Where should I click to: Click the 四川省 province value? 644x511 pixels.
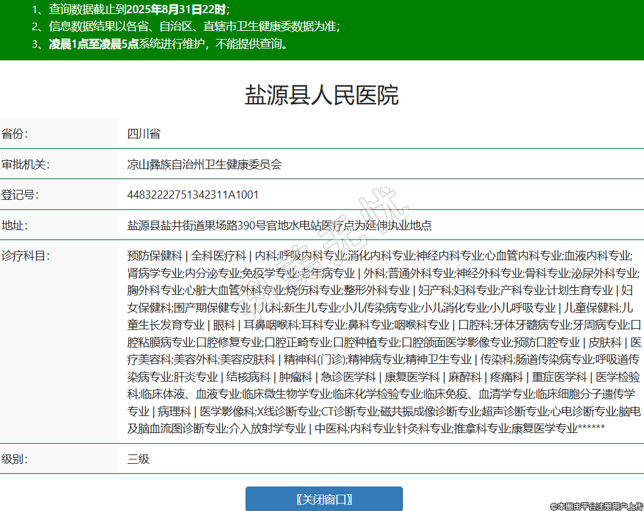coord(144,134)
